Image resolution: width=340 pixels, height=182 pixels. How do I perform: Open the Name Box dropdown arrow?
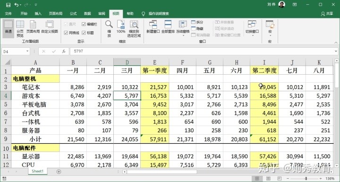[27, 51]
